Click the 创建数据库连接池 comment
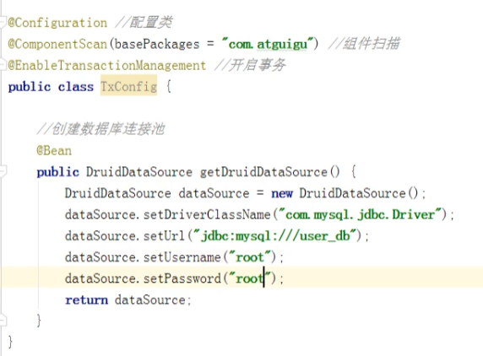Screen dimensions: 483x356 (x=100, y=129)
